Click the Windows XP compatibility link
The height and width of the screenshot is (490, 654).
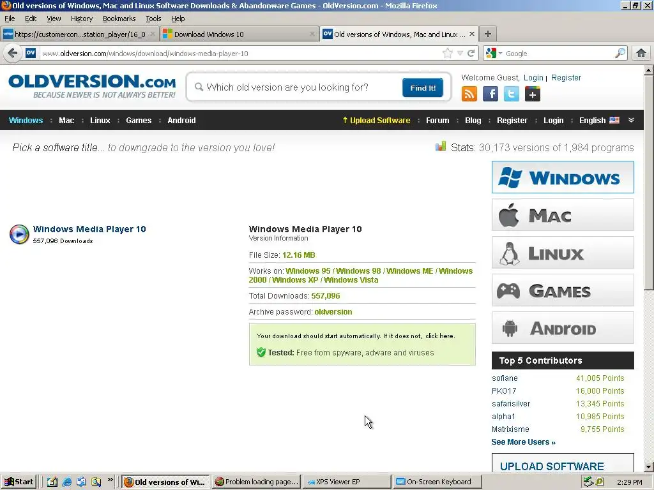(295, 280)
